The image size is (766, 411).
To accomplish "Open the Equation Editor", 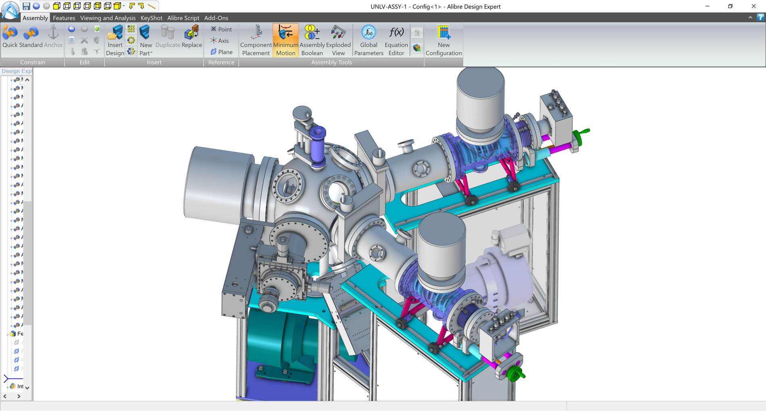I will pyautogui.click(x=396, y=40).
